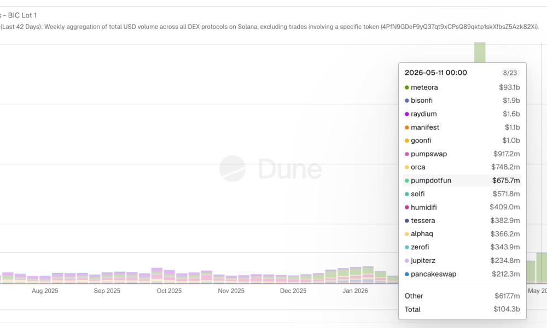
Task: Click the Sep 2025 axis label
Action: pyautogui.click(x=107, y=291)
